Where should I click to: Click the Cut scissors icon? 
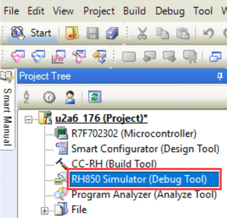pyautogui.click(x=142, y=34)
